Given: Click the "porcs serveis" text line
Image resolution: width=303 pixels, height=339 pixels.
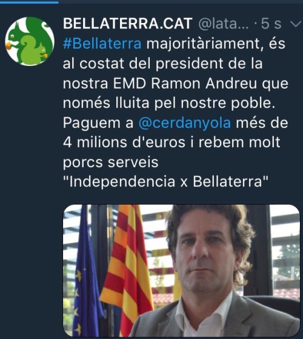Looking at the screenshot, I should [110, 162].
